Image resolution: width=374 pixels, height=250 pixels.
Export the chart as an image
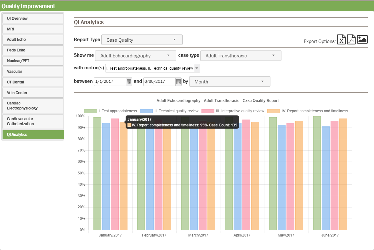362,40
